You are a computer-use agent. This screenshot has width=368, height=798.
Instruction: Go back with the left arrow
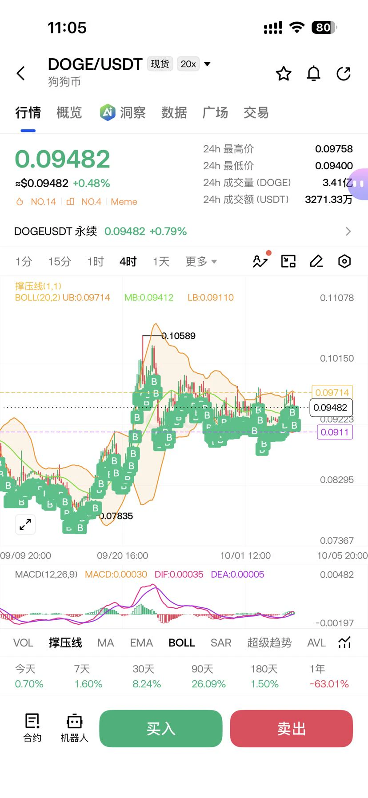[21, 73]
